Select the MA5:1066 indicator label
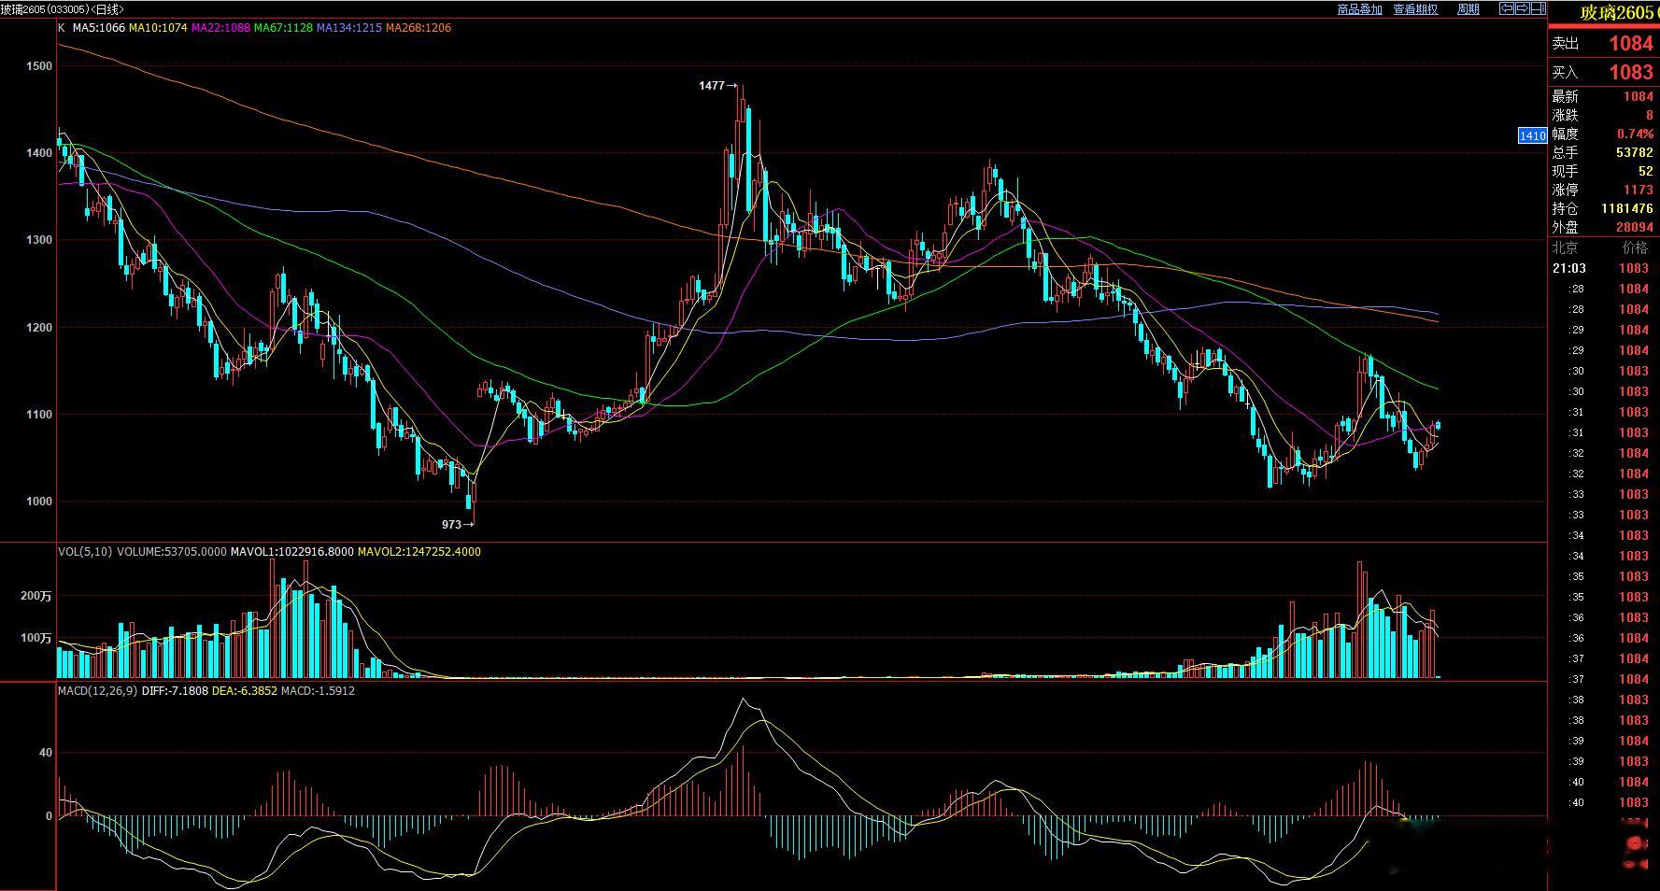Image resolution: width=1660 pixels, height=891 pixels. [x=99, y=28]
